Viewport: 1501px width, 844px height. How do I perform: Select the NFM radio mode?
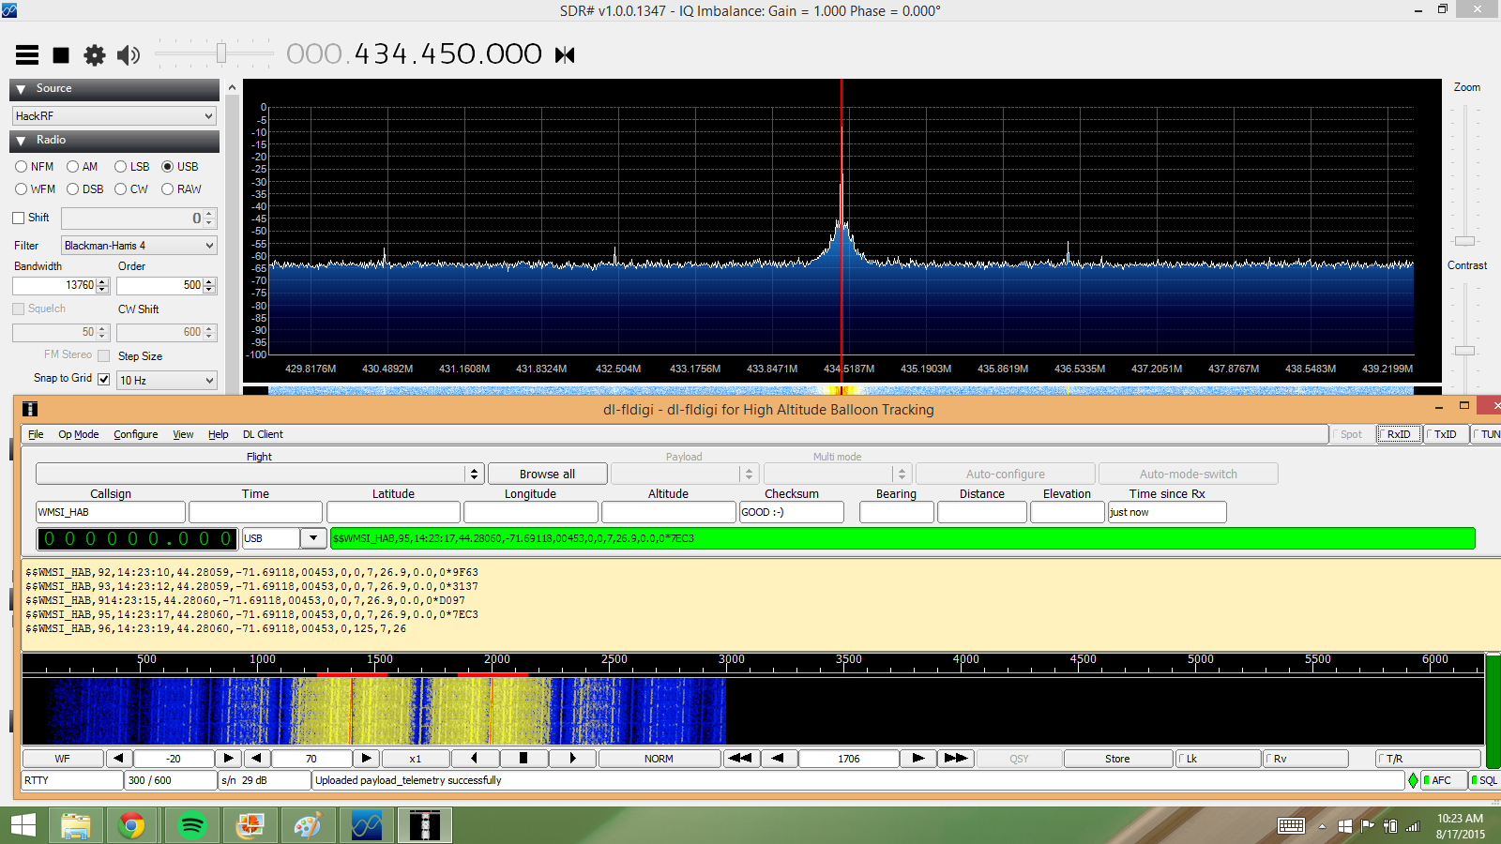[22, 167]
